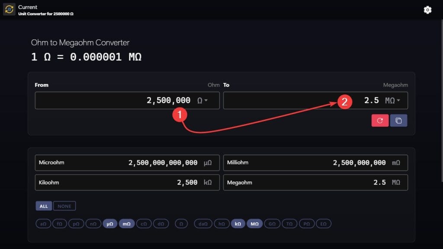Viewport: 443px width, 249px height.
Task: Enable the base Ω ohm unit chip
Action: [x=182, y=224]
